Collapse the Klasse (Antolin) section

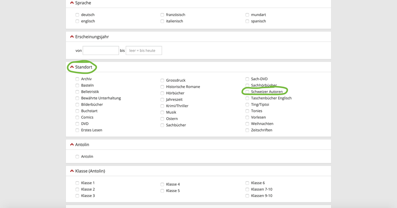(72, 171)
